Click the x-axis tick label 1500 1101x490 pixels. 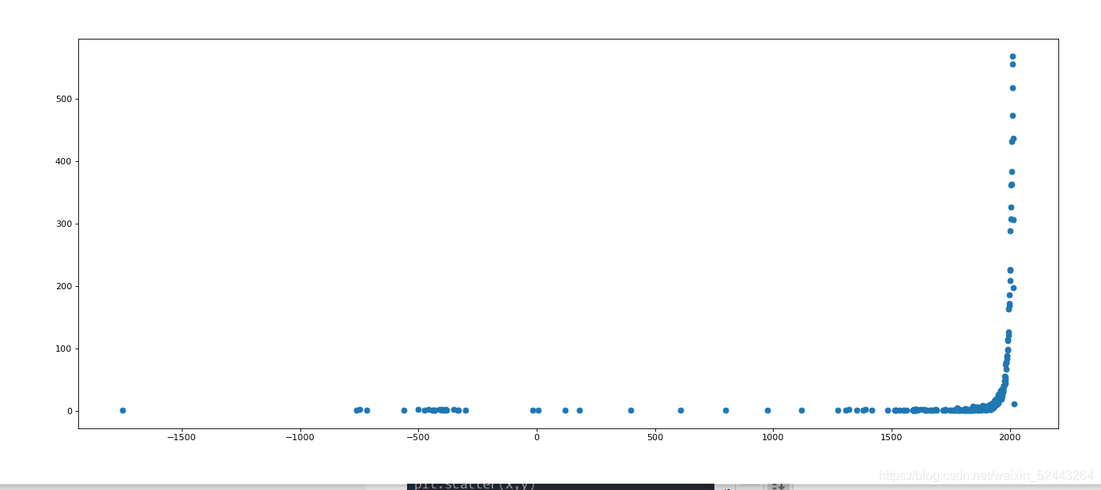point(892,438)
